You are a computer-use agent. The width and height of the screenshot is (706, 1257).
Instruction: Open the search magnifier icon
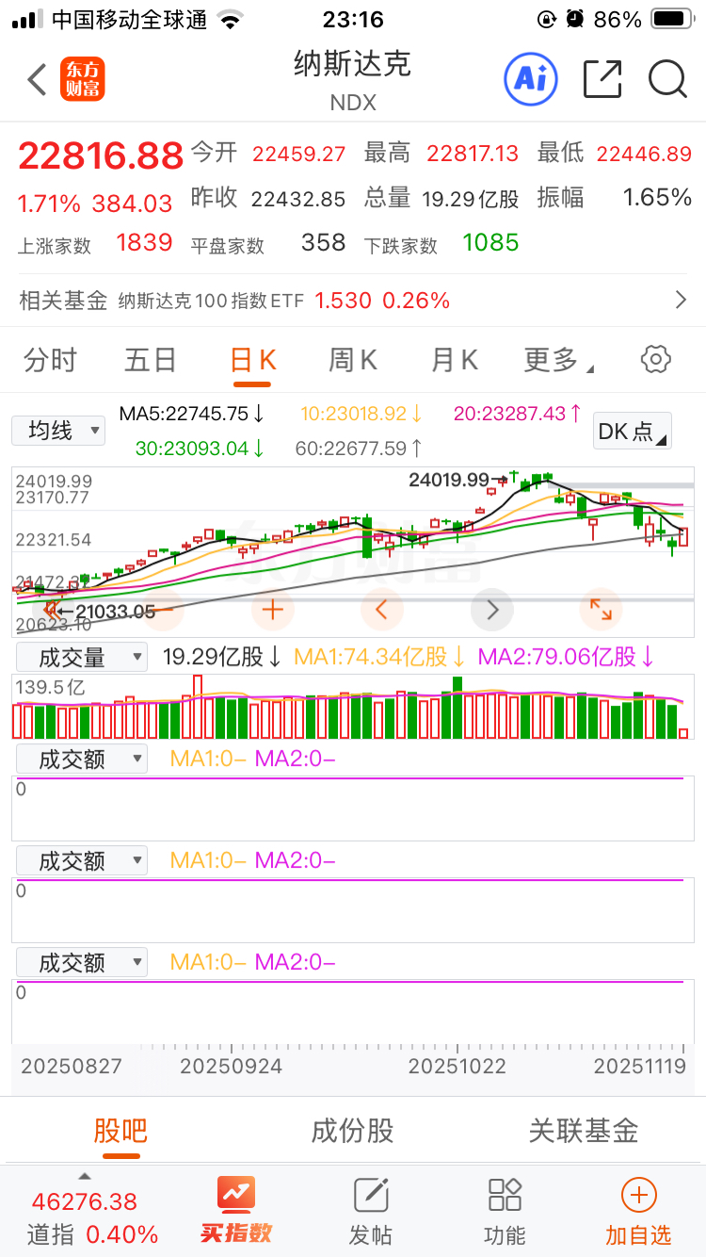[667, 79]
